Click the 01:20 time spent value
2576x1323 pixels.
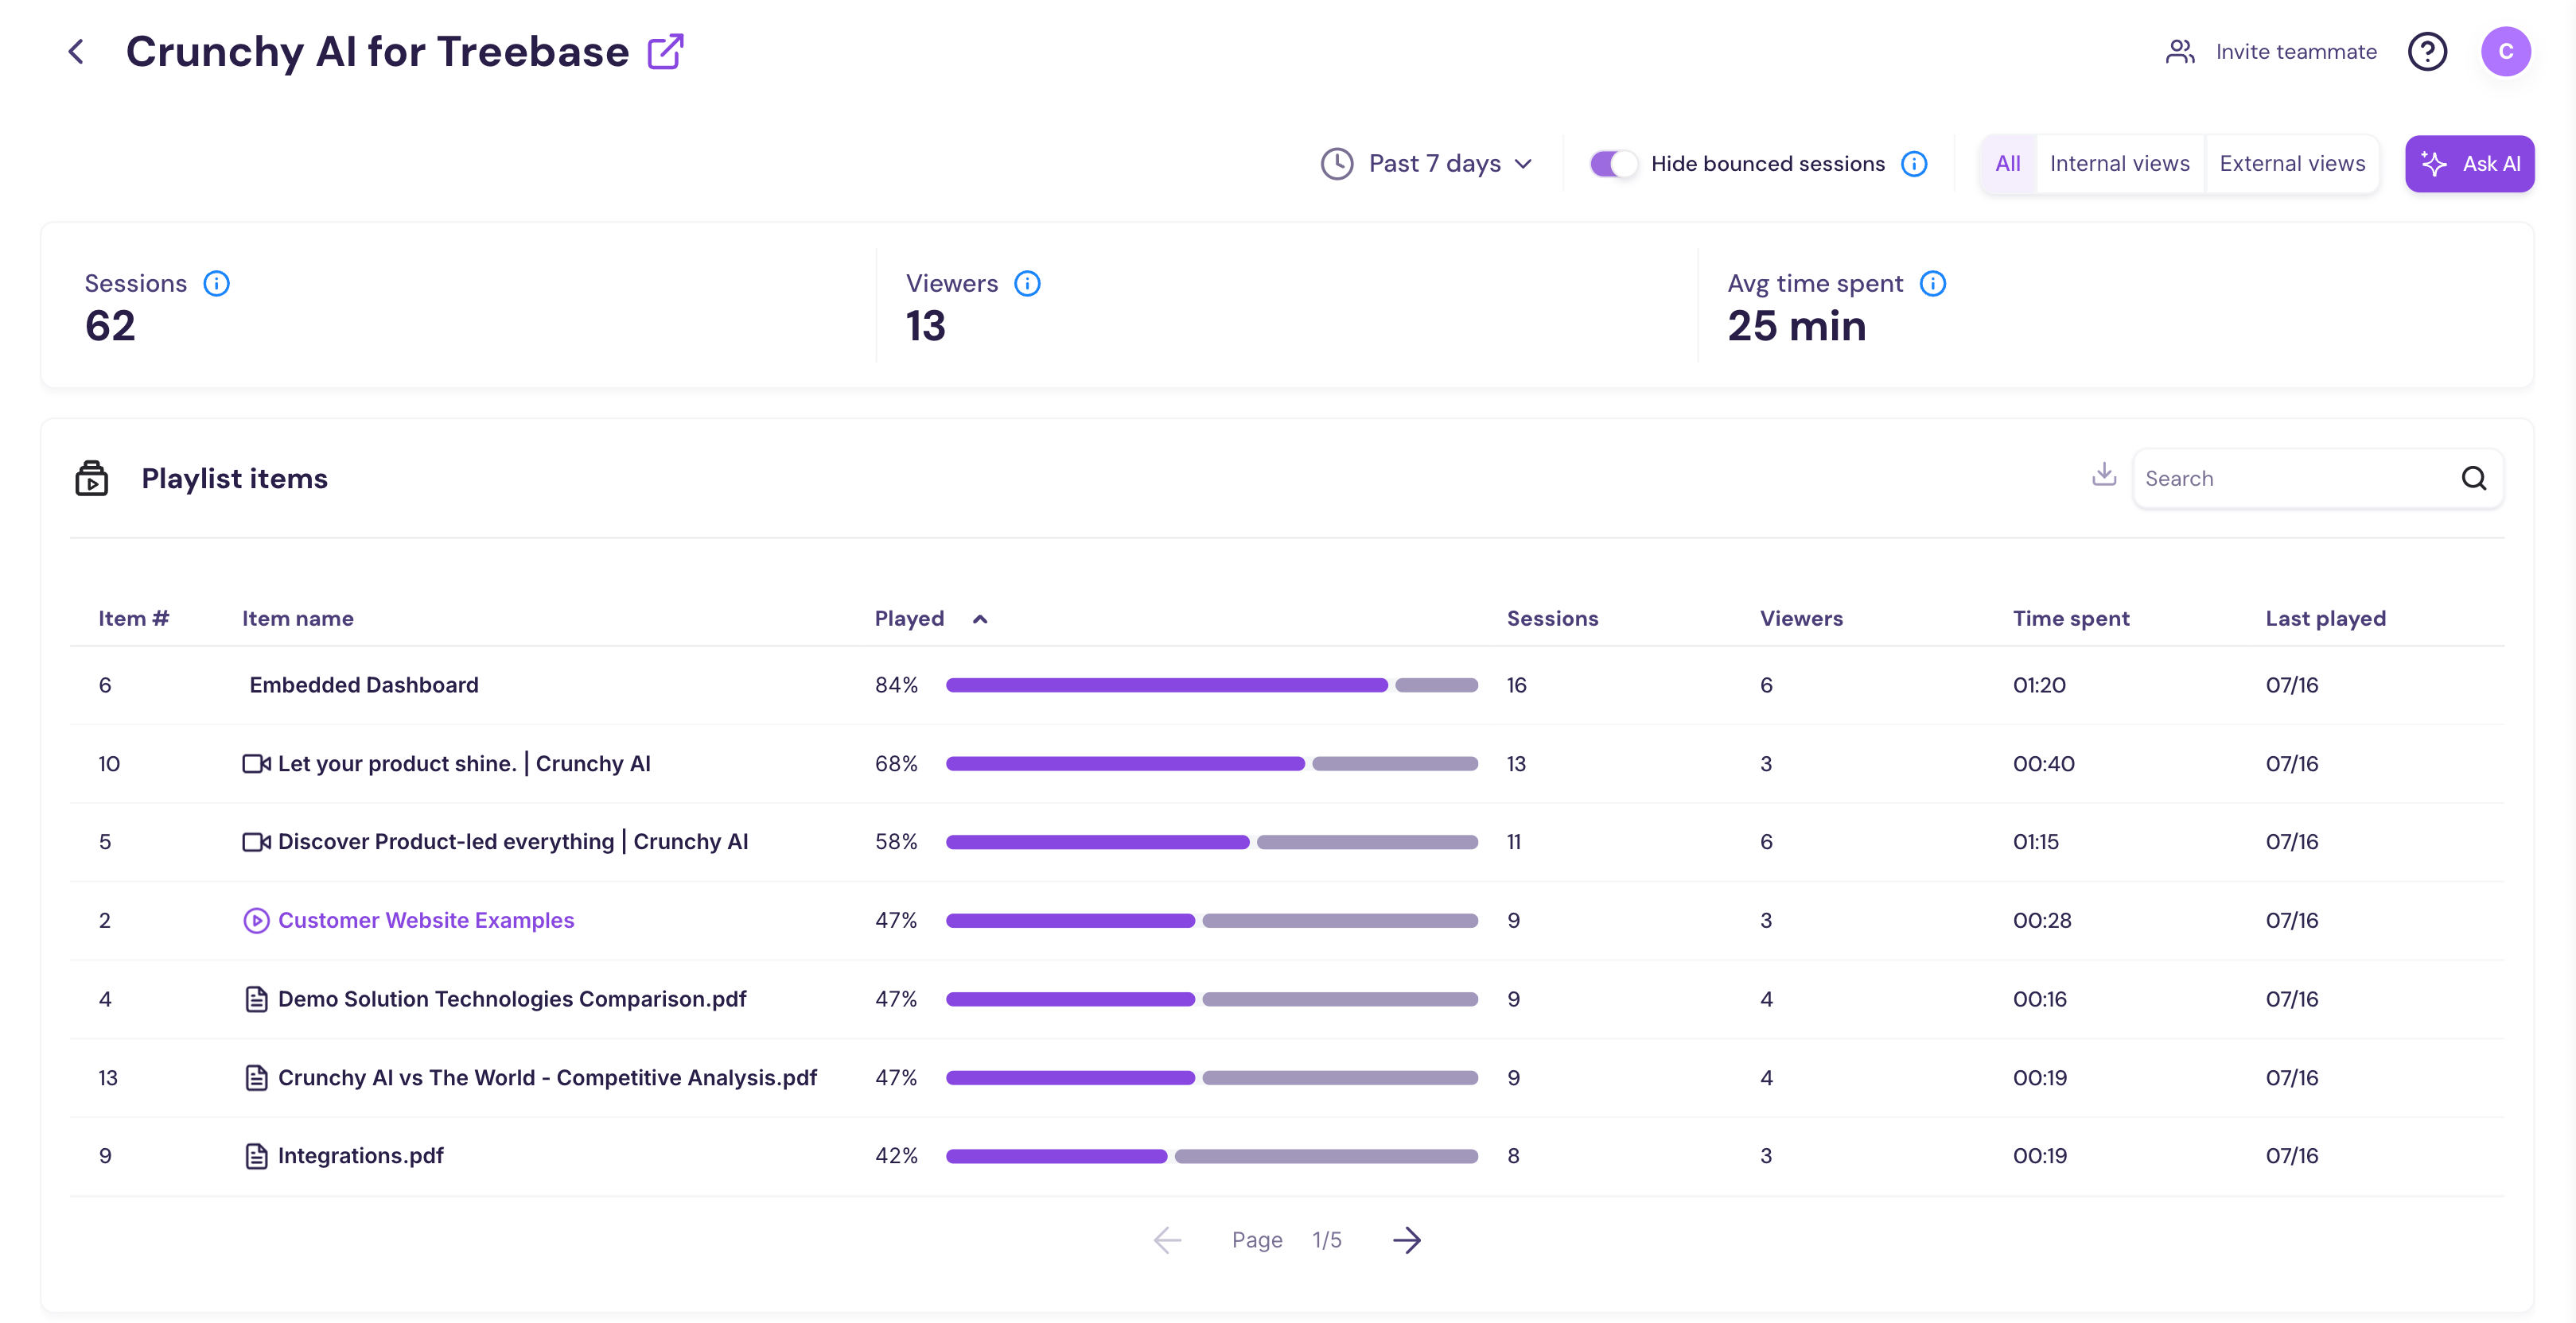tap(2039, 685)
